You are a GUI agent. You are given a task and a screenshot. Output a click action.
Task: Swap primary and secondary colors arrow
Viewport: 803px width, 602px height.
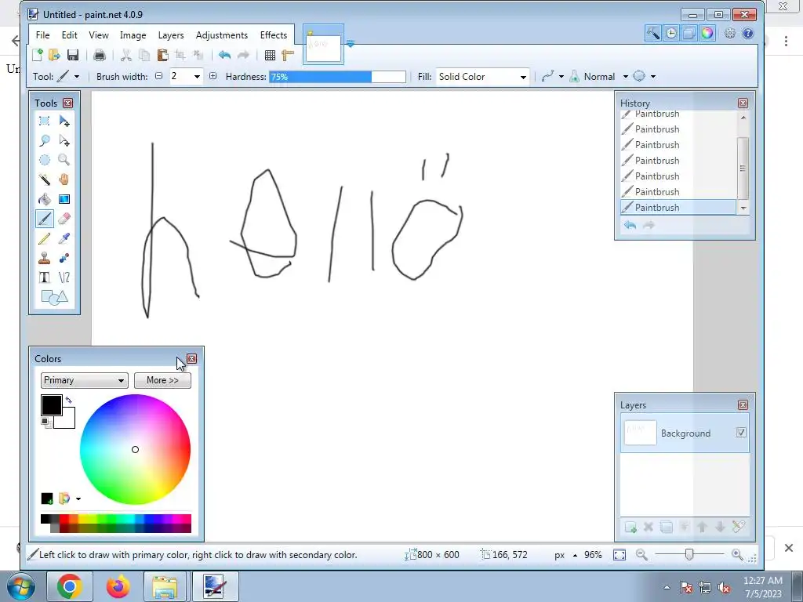[x=69, y=400]
